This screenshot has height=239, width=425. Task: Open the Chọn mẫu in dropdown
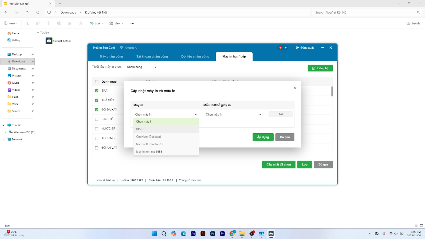click(233, 114)
